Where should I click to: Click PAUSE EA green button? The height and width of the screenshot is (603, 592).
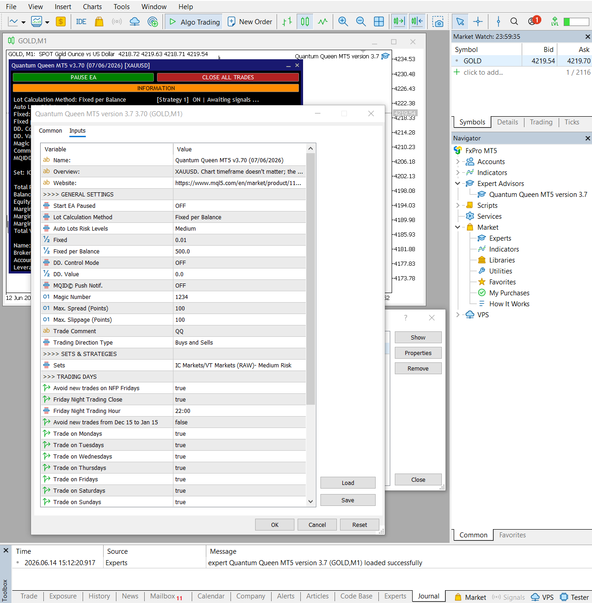(83, 77)
